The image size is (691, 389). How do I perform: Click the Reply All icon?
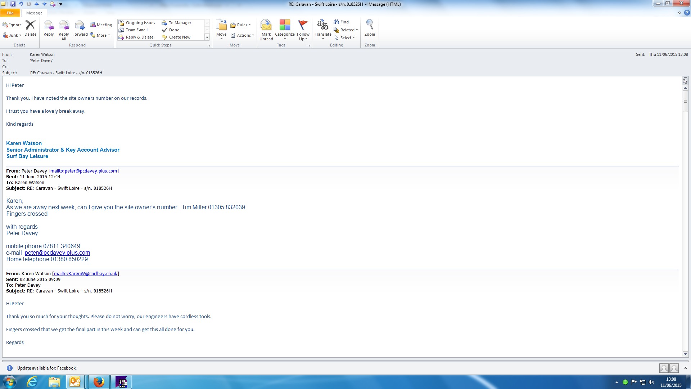click(64, 26)
